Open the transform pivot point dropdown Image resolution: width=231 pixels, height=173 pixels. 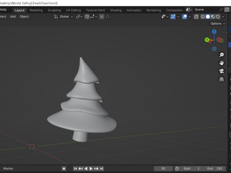pyautogui.click(x=79, y=17)
